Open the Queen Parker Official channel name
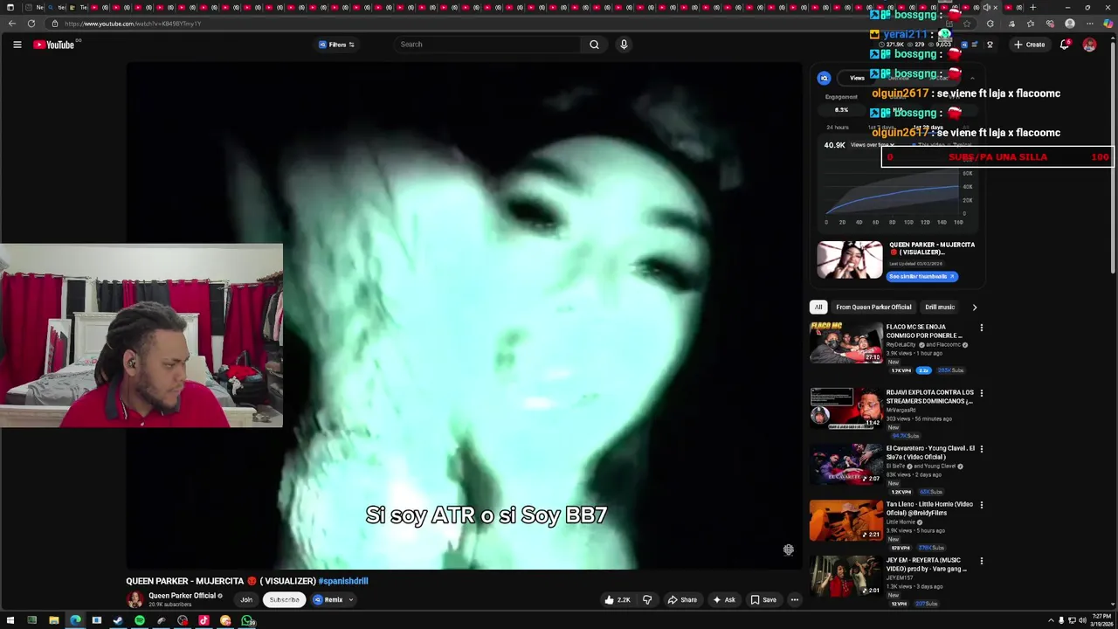 click(x=182, y=596)
